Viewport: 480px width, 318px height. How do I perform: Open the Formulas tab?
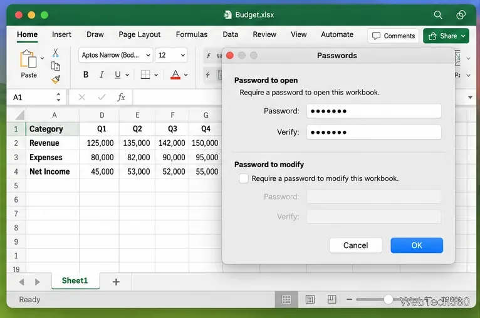coord(192,34)
